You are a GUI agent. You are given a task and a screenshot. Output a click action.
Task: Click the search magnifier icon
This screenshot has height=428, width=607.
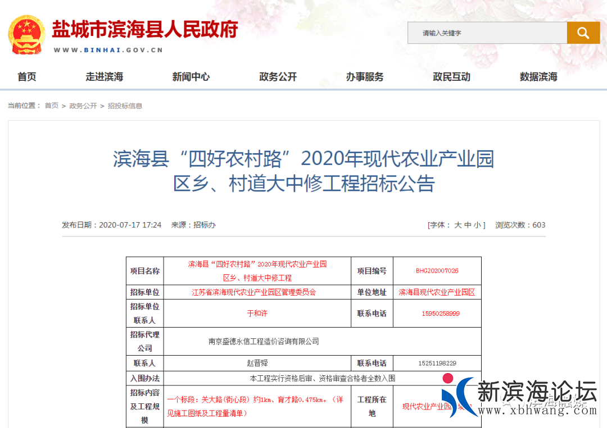click(583, 33)
